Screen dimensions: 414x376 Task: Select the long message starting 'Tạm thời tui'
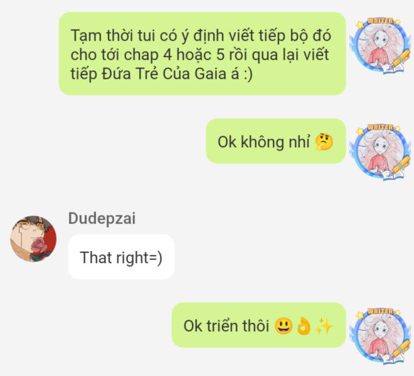202,53
